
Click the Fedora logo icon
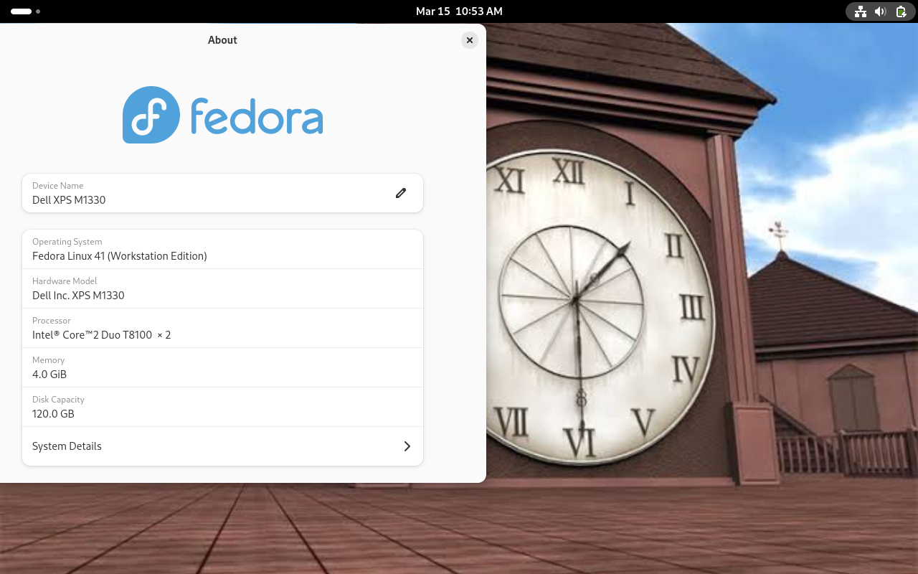pos(151,115)
